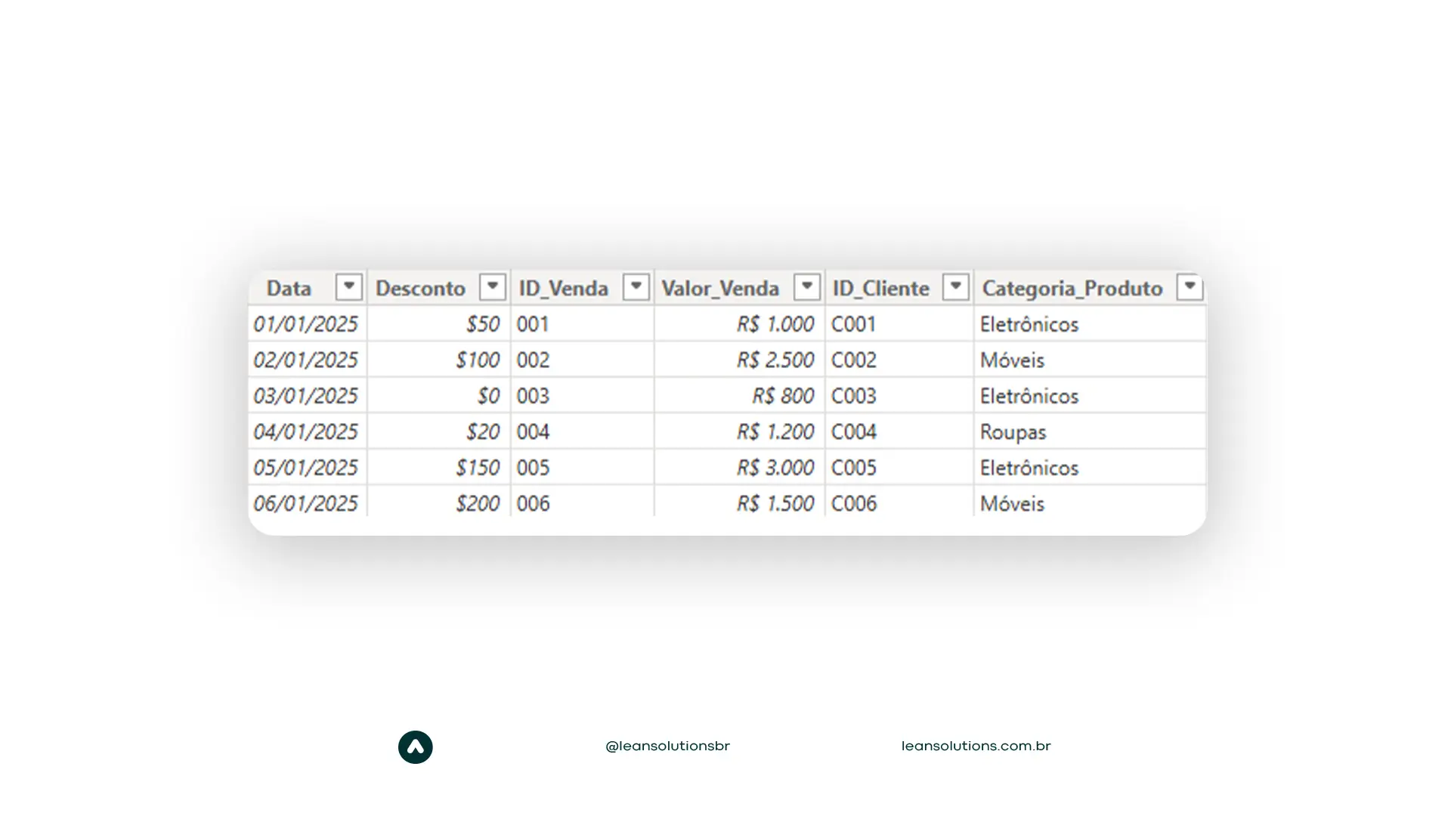Select the discount cell $200
The image size is (1451, 816).
pyautogui.click(x=439, y=502)
